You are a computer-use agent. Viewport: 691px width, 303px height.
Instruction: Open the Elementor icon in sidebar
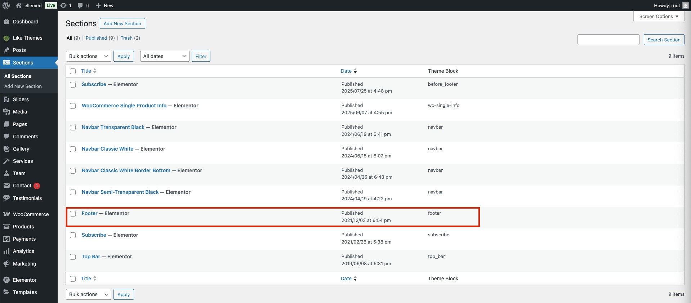click(x=6, y=280)
